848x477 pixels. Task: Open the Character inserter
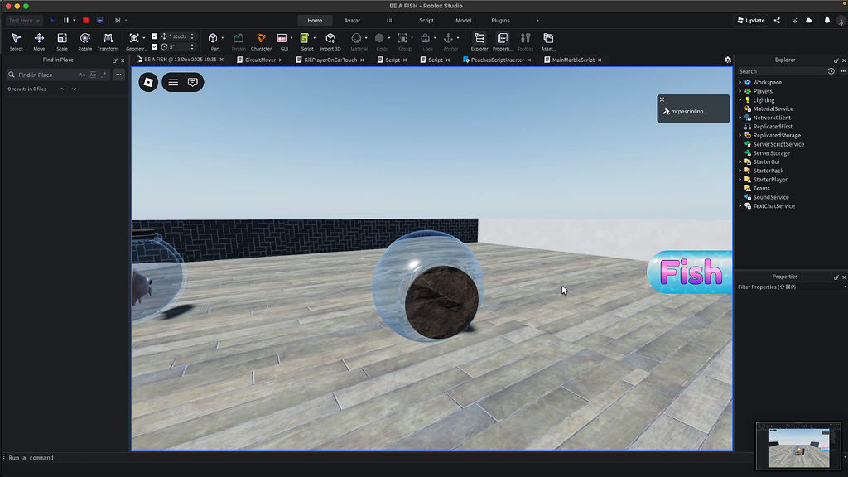point(261,38)
